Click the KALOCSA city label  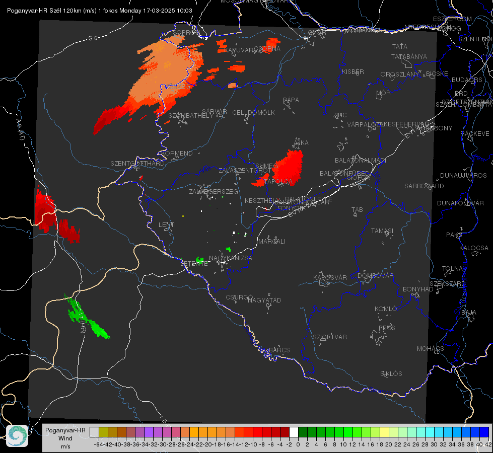tap(473, 248)
